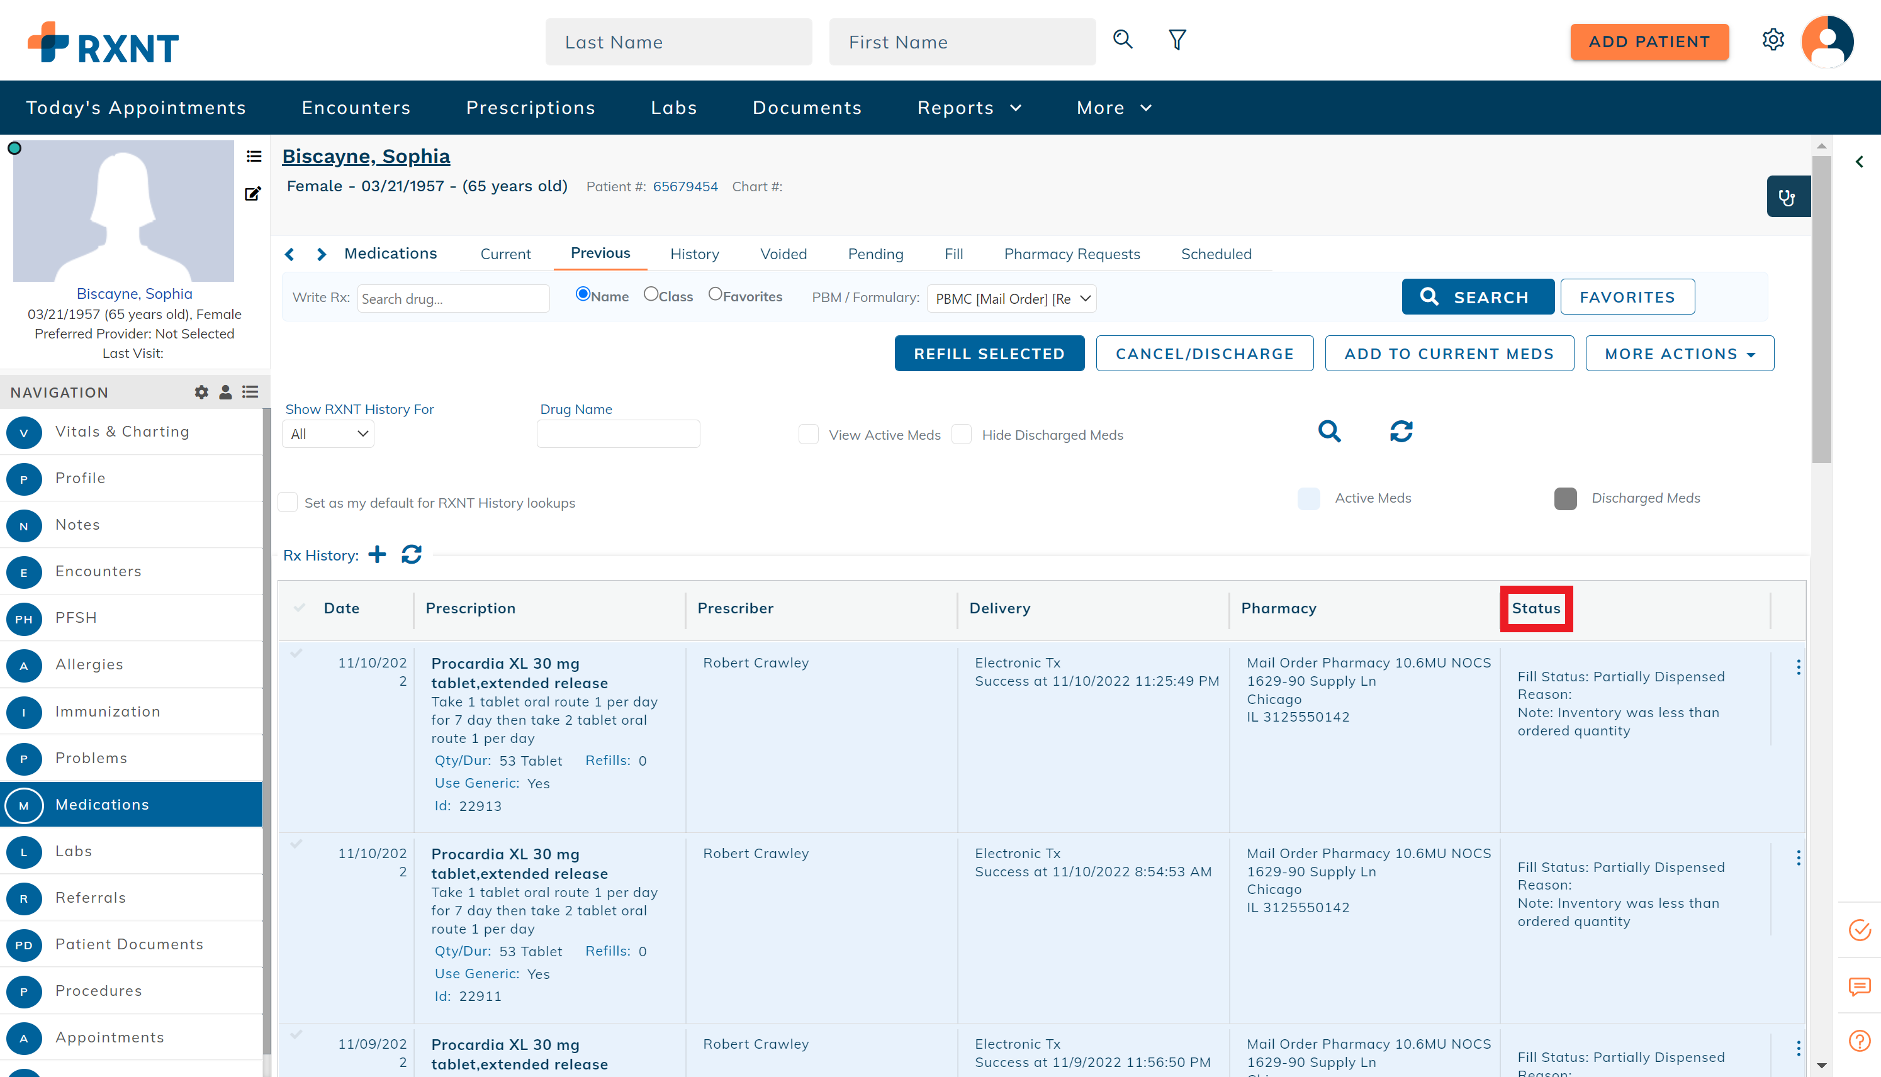Open Scheduled tab
Screen dimensions: 1881x1077
coord(1216,254)
